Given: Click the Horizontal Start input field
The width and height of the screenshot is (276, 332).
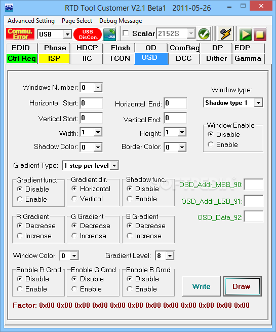Looking at the screenshot, I should pos(91,103).
